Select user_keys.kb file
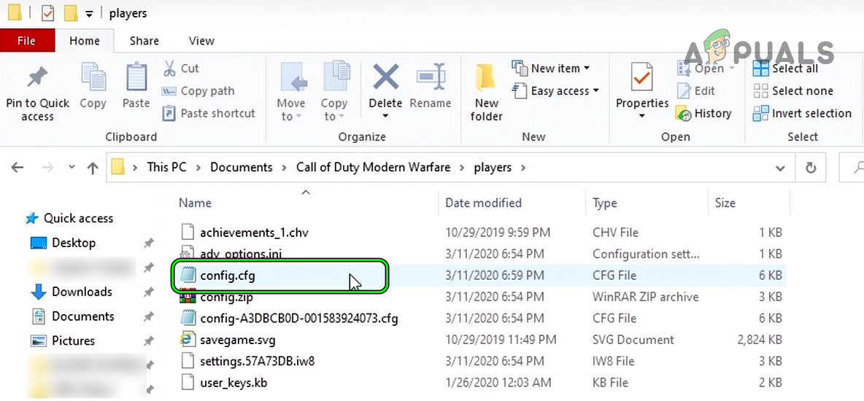 coord(234,382)
